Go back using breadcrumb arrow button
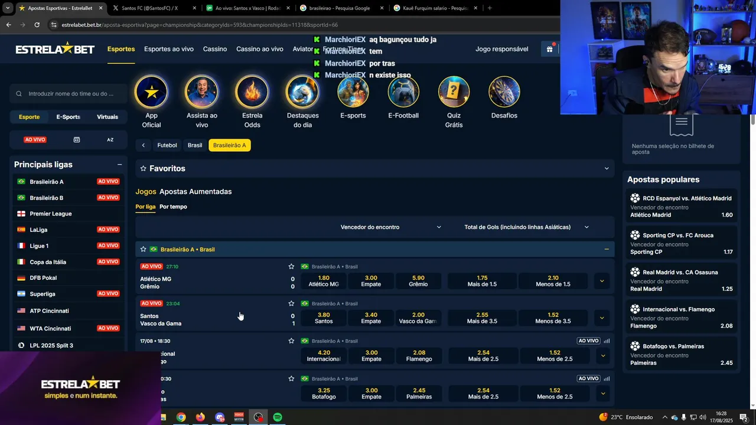 143,145
